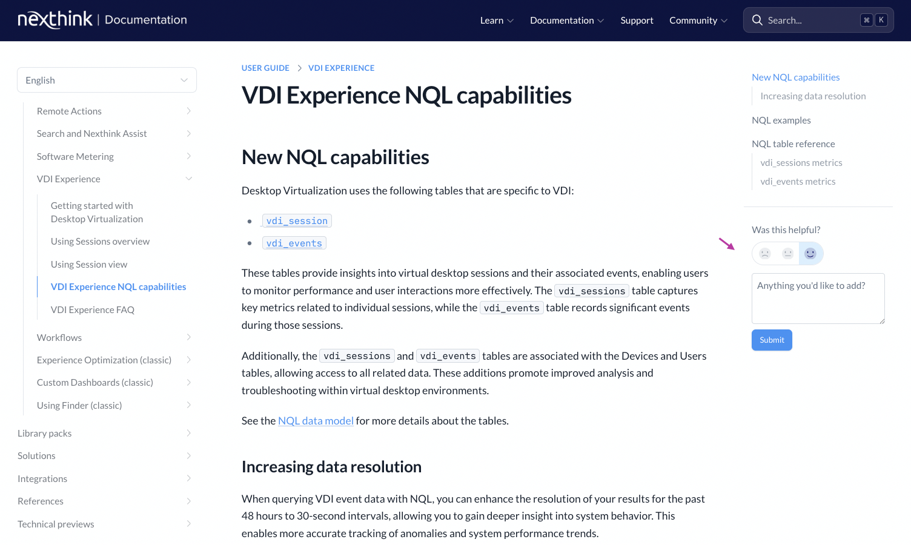Screen dimensions: 911x545
Task: Collapse the VDI Experience section
Action: tap(188, 179)
